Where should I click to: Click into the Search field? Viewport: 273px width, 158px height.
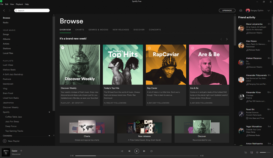[x=32, y=11]
